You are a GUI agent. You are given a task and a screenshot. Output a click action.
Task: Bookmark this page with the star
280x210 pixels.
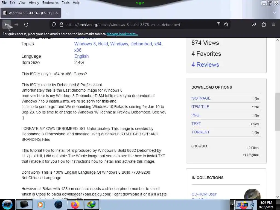tap(226, 24)
